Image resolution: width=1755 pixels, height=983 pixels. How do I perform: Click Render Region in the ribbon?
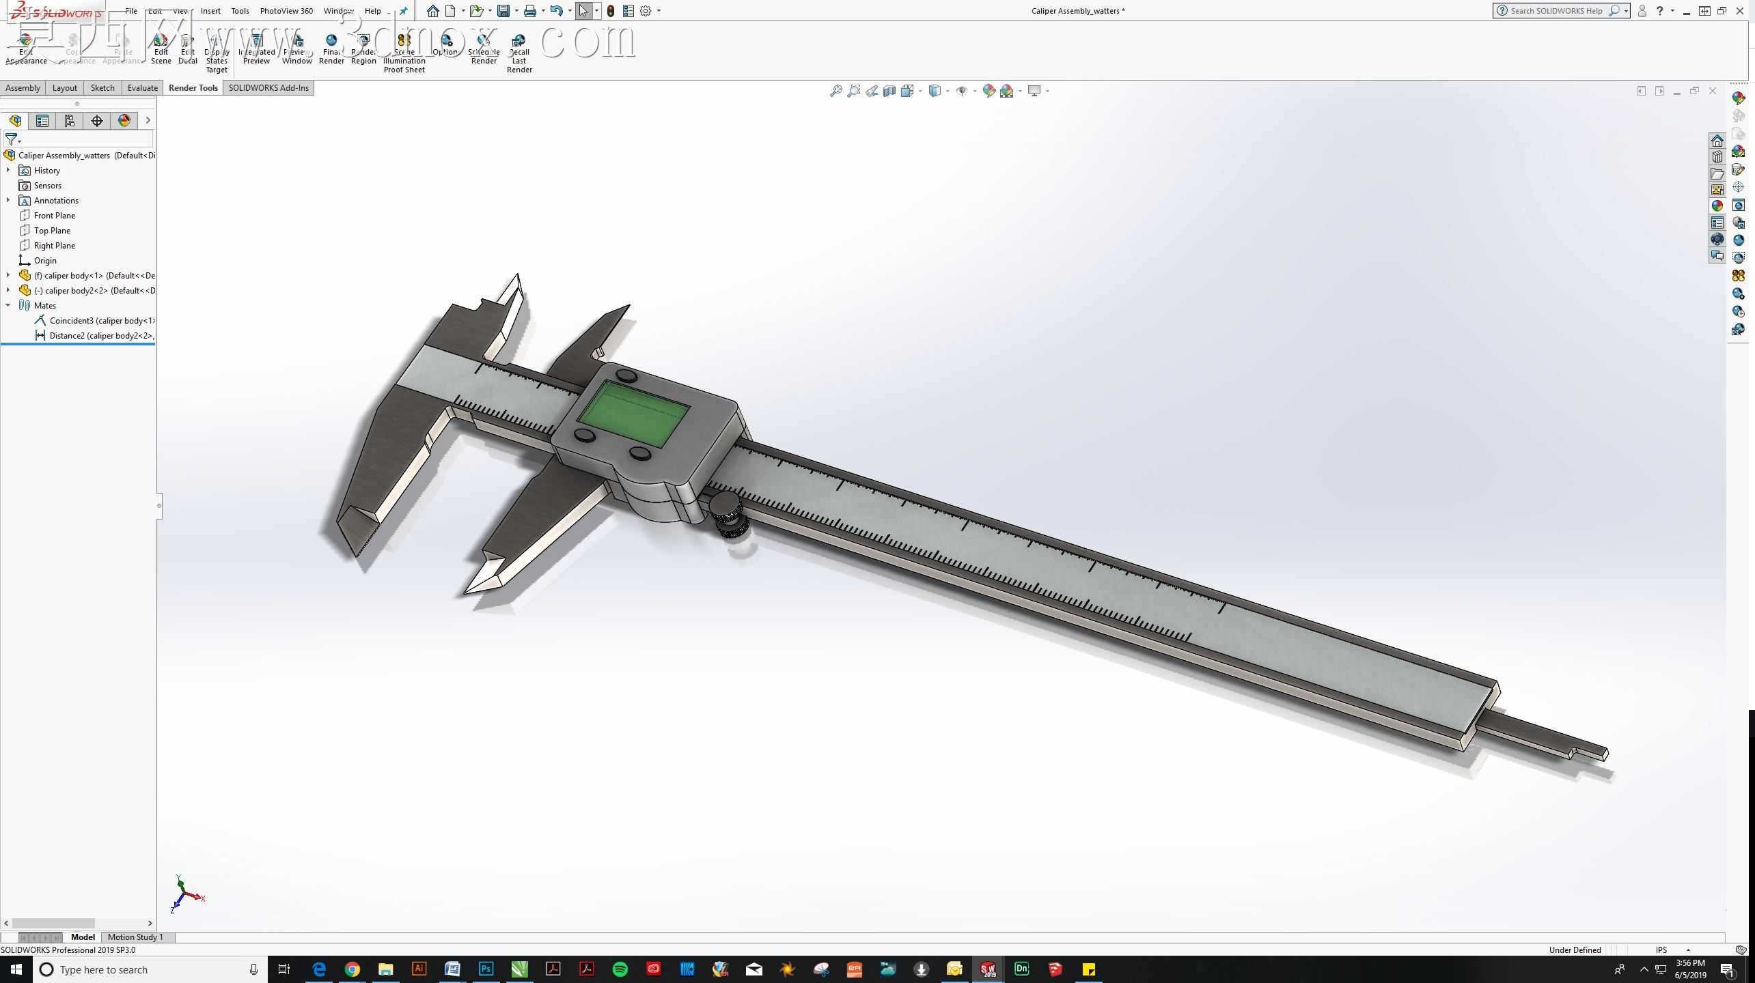point(363,49)
